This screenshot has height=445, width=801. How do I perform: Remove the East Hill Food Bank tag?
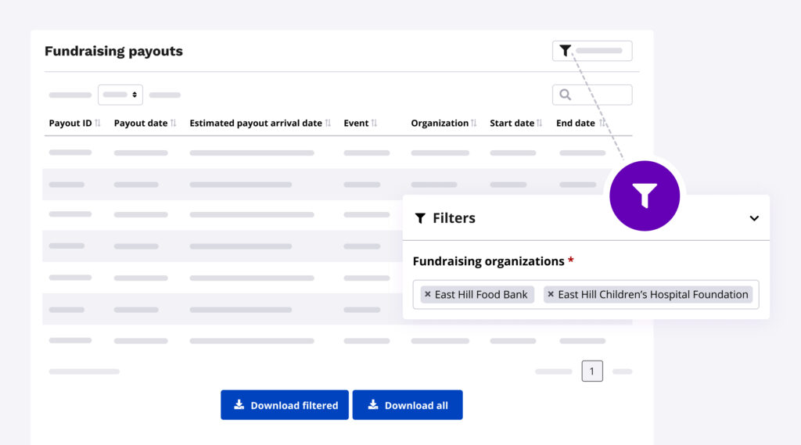(427, 295)
